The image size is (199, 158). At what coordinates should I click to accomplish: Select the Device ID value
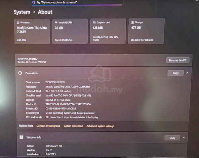tap(68, 104)
